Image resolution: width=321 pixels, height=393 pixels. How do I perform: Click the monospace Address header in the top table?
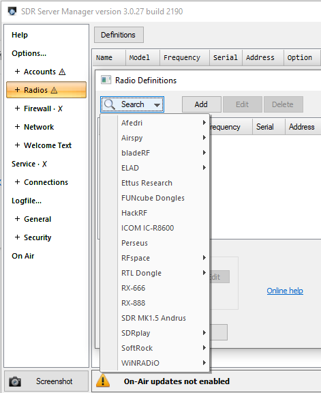(x=263, y=57)
